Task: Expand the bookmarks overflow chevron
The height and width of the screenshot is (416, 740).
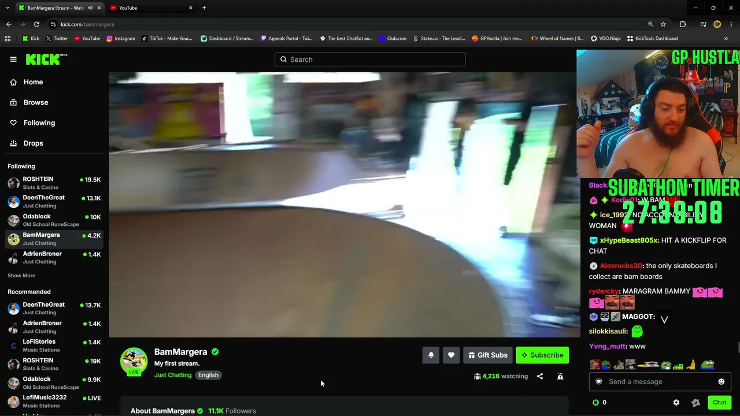Action: 726,39
